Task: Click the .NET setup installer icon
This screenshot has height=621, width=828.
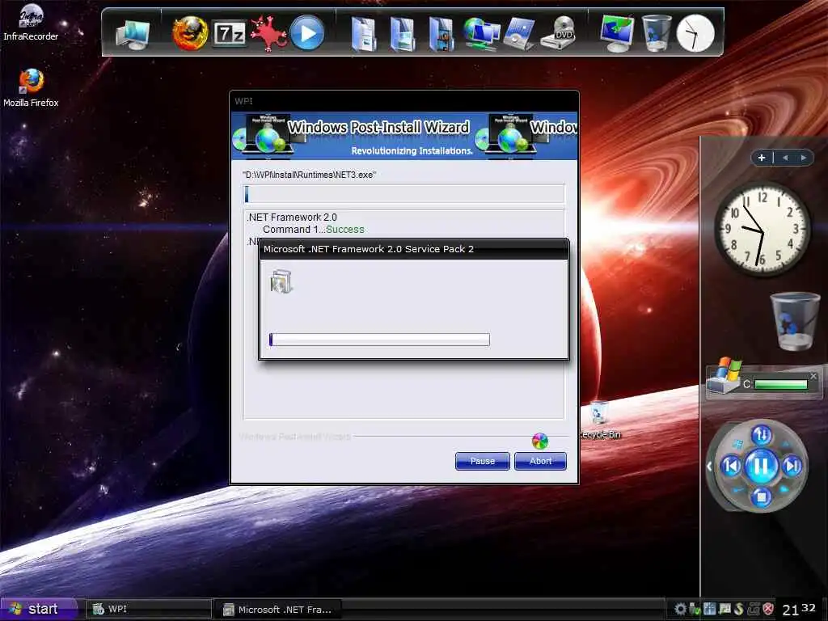Action: click(x=281, y=281)
